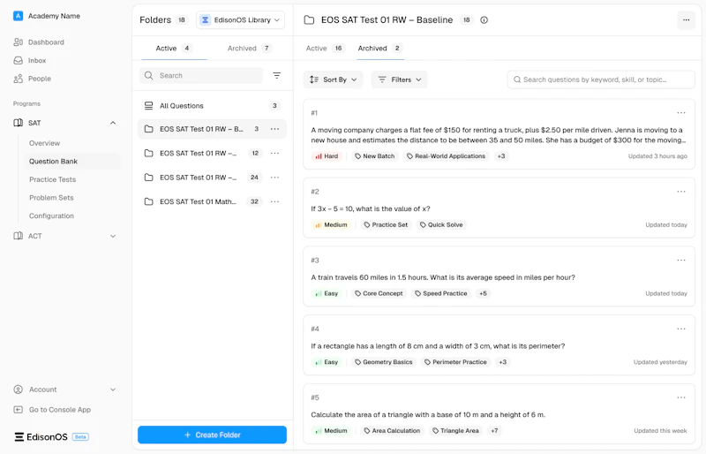Expand +7 more tags on question #5
This screenshot has height=454, width=706.
point(494,431)
